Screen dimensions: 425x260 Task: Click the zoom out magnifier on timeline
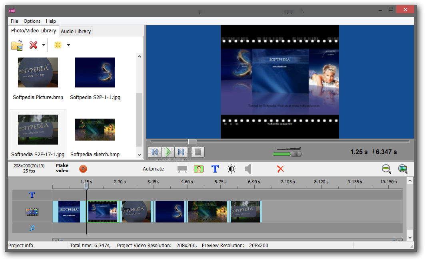coord(386,169)
